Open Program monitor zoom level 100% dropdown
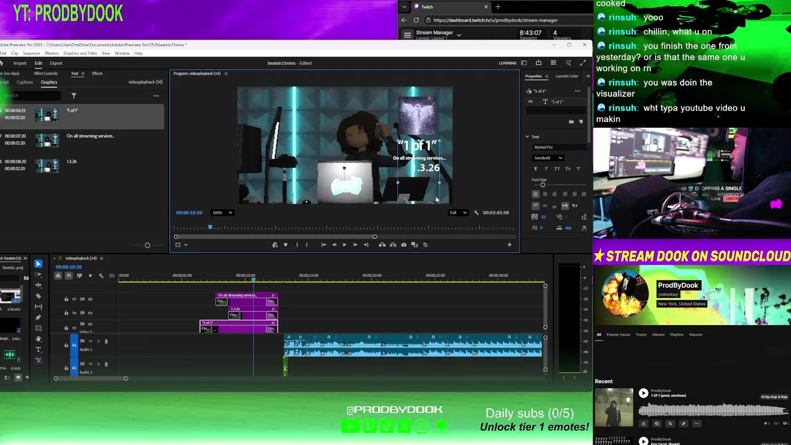The height and width of the screenshot is (445, 791). [x=222, y=213]
